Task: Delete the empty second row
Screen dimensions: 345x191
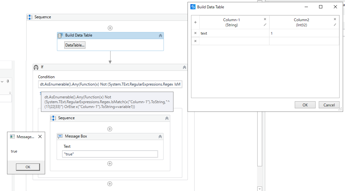Action: pos(195,41)
